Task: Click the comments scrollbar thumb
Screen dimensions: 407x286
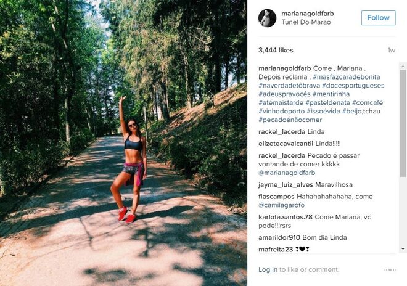Action: 403,123
